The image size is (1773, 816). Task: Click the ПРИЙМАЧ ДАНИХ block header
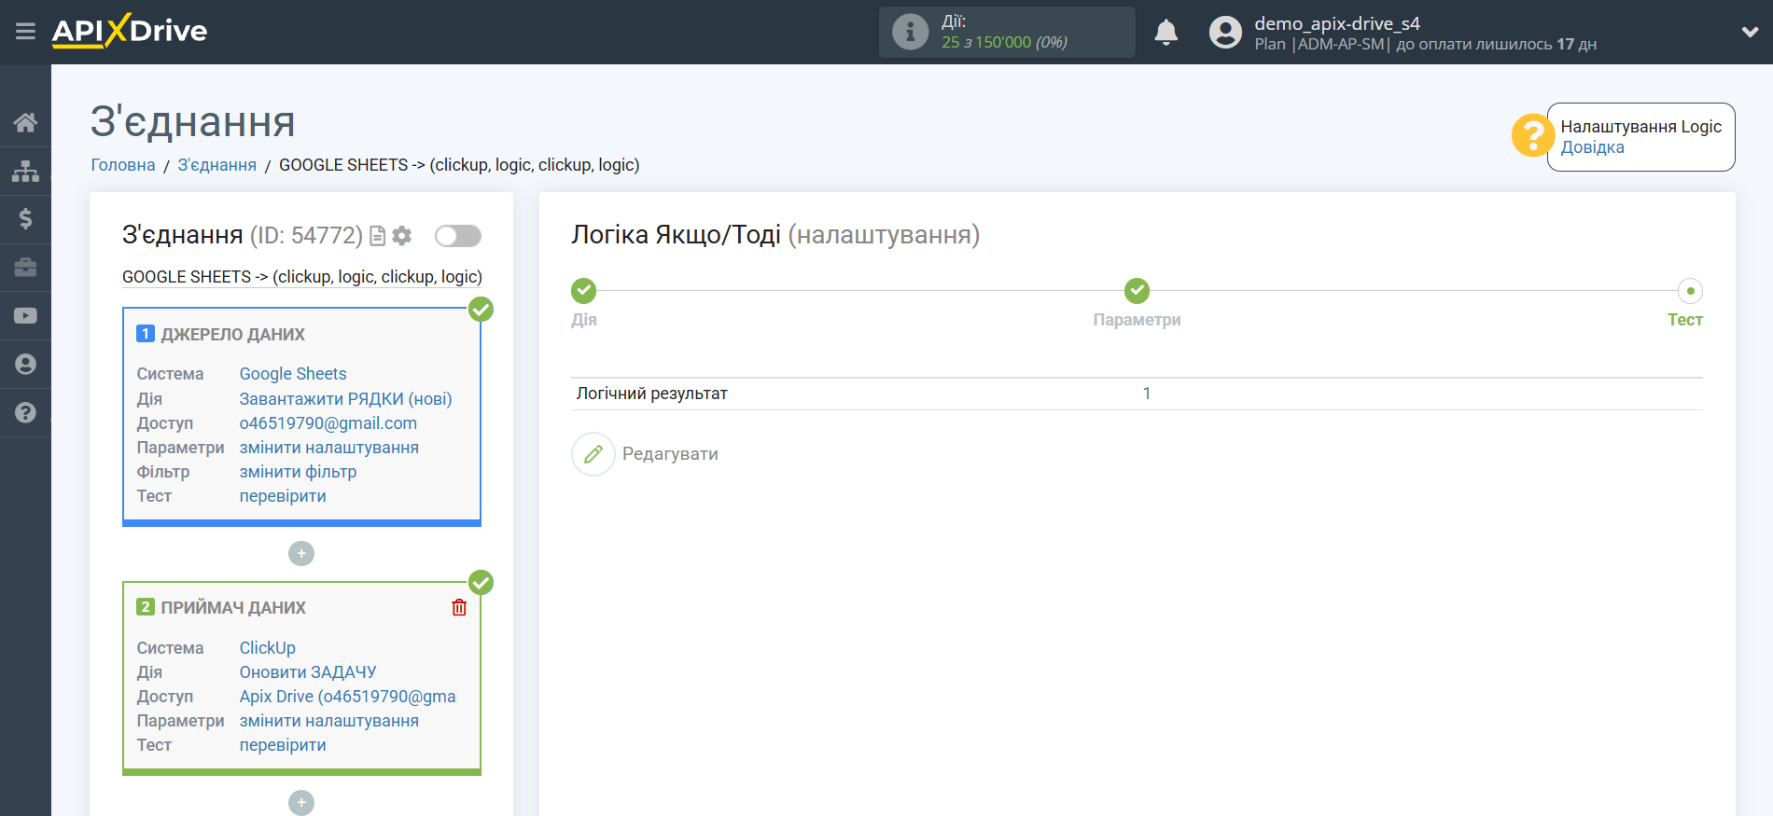point(233,608)
